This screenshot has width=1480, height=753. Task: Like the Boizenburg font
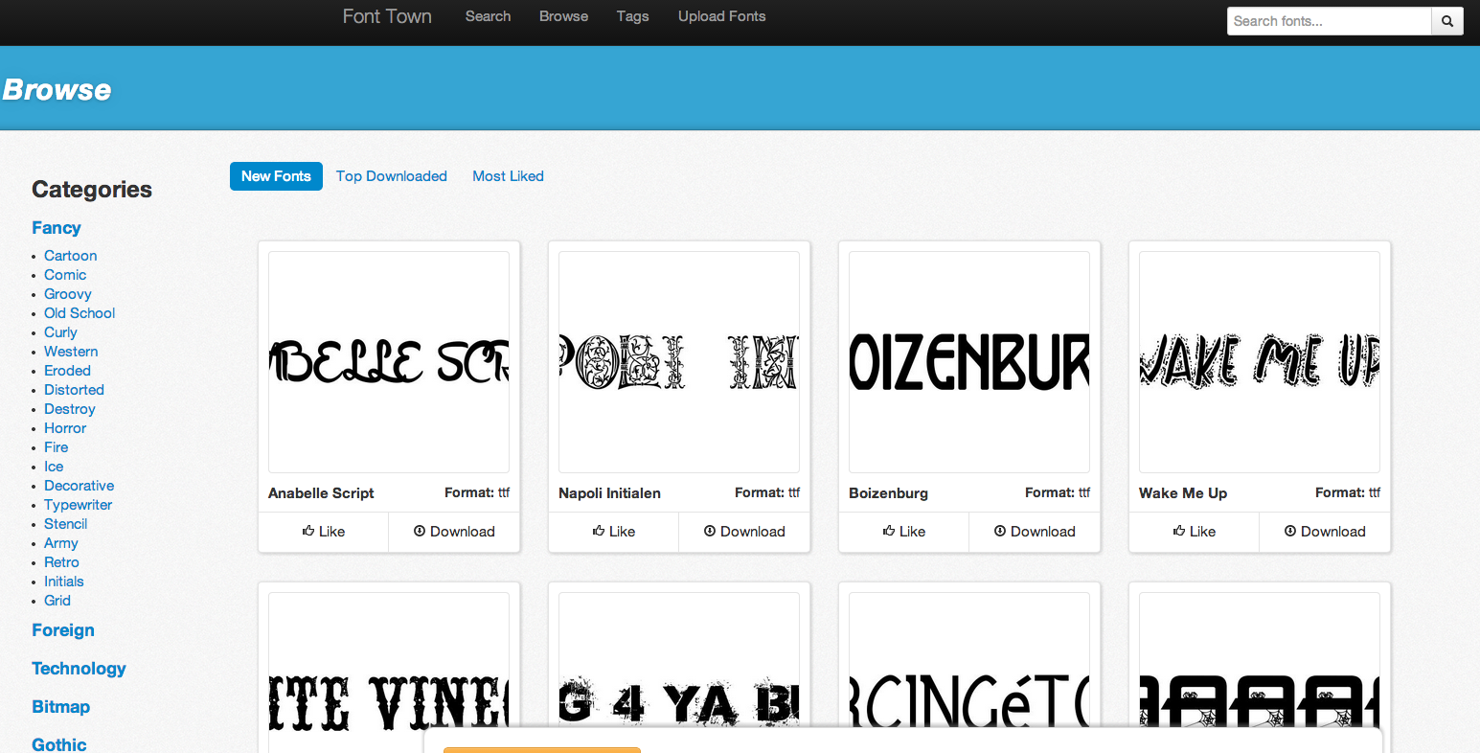pos(904,532)
